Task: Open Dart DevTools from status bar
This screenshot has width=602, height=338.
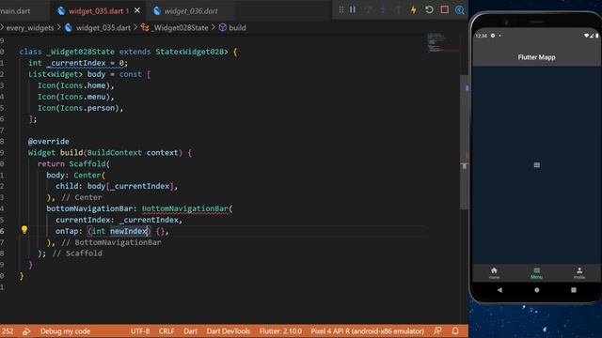Action: point(228,331)
